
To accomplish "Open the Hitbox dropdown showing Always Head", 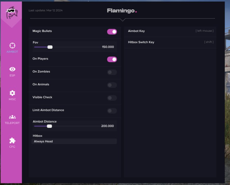I will [x=74, y=141].
